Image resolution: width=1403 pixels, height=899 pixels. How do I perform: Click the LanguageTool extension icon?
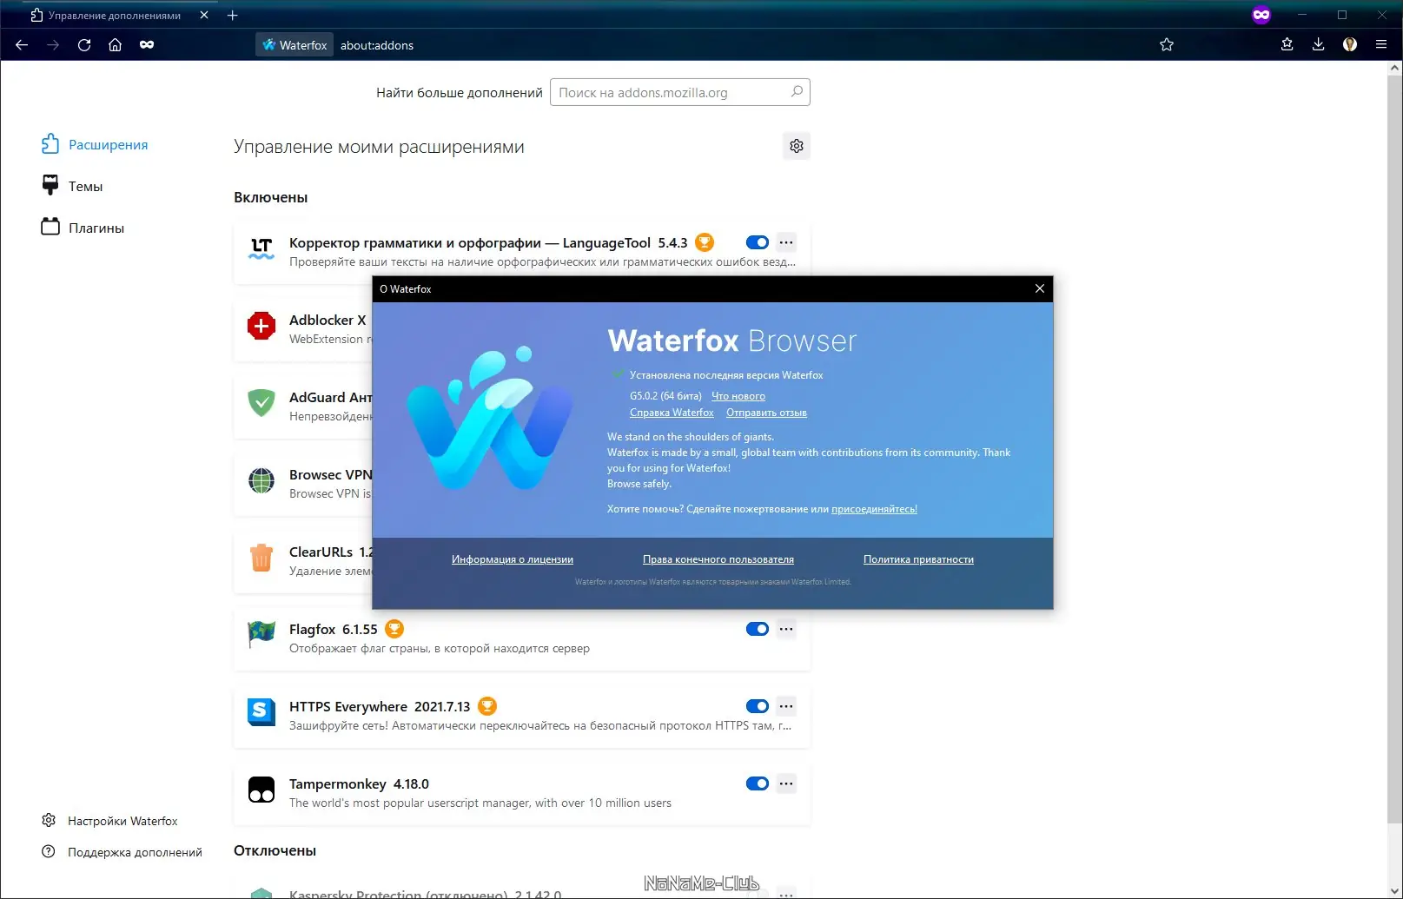261,249
